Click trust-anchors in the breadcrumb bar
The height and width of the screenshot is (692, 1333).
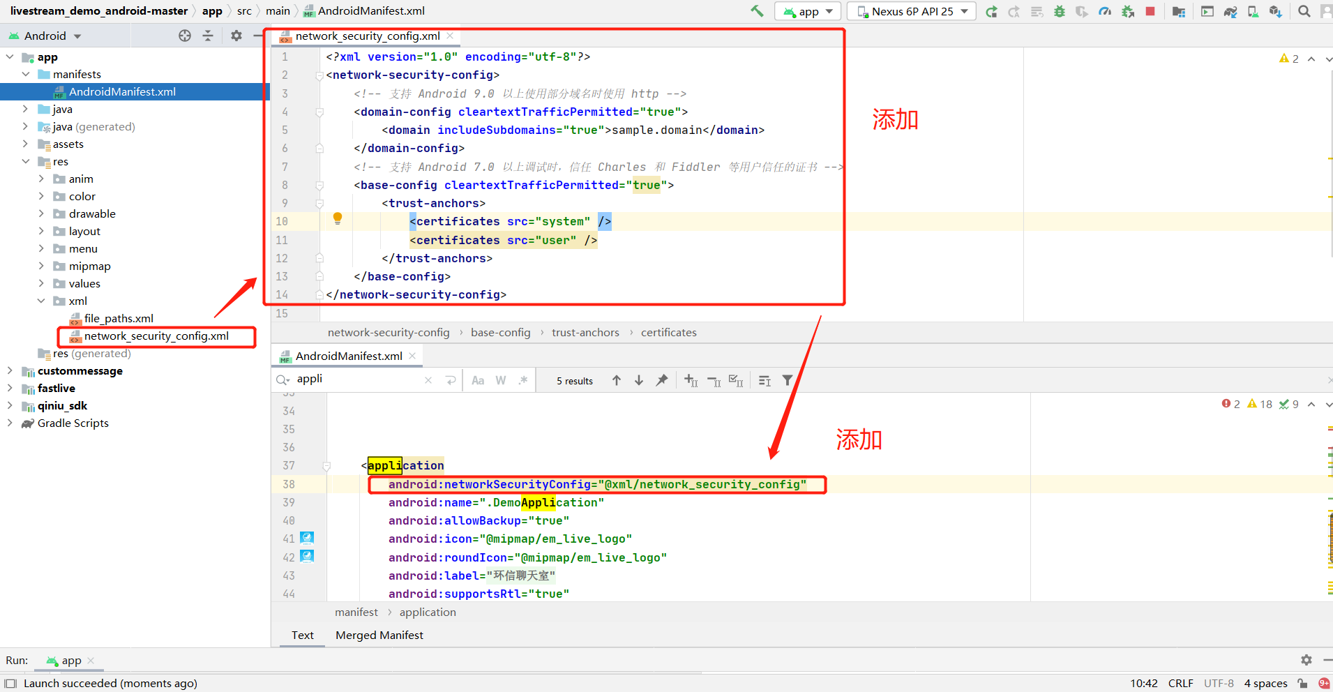coord(585,332)
